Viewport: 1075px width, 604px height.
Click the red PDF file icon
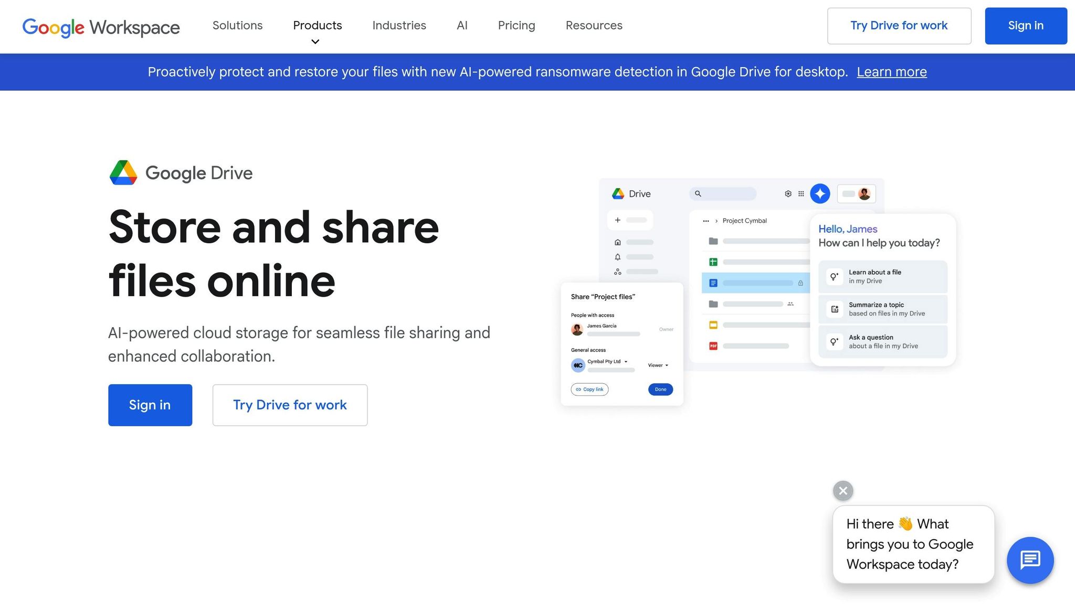click(713, 346)
